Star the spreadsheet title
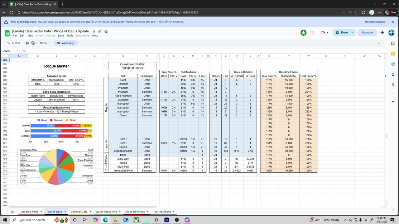399x224 pixels. (x=94, y=31)
